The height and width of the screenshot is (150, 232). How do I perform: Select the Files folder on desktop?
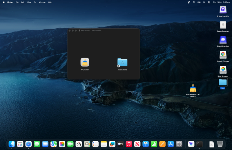point(222,82)
